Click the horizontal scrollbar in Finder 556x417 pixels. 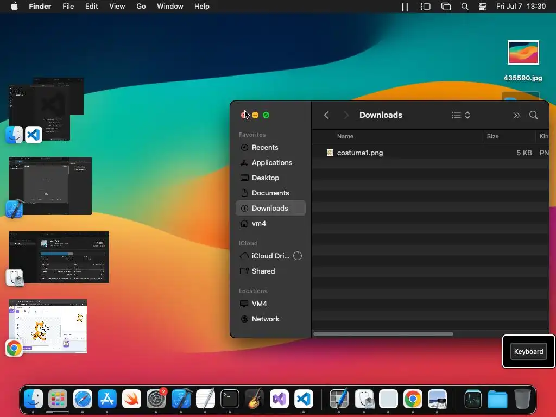[383, 334]
